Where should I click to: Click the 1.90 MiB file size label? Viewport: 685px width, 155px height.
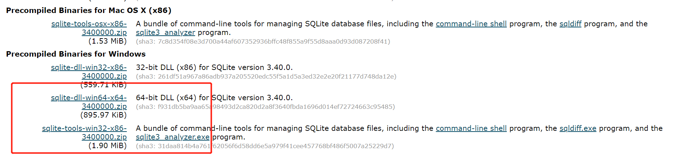(x=107, y=146)
